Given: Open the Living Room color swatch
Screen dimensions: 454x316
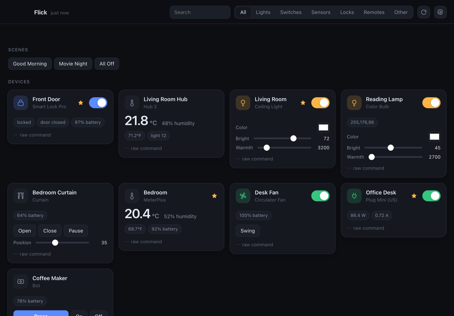Looking at the screenshot, I should (x=323, y=128).
